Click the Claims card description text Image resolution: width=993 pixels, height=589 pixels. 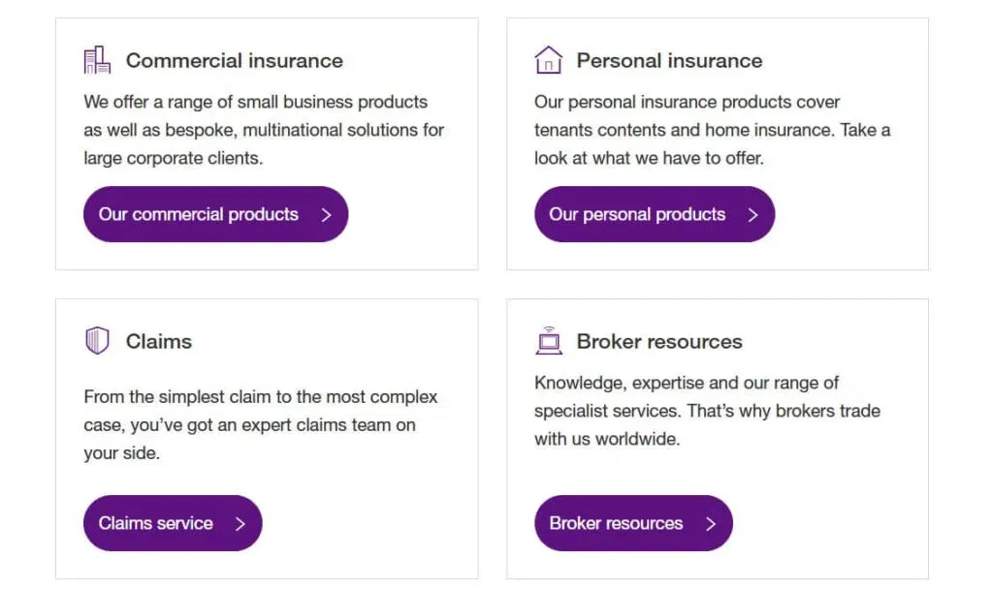click(x=260, y=424)
